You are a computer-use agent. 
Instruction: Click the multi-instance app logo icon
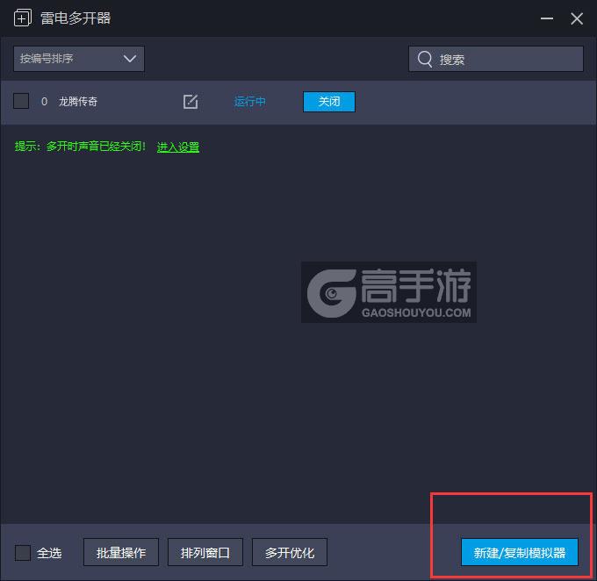point(23,18)
